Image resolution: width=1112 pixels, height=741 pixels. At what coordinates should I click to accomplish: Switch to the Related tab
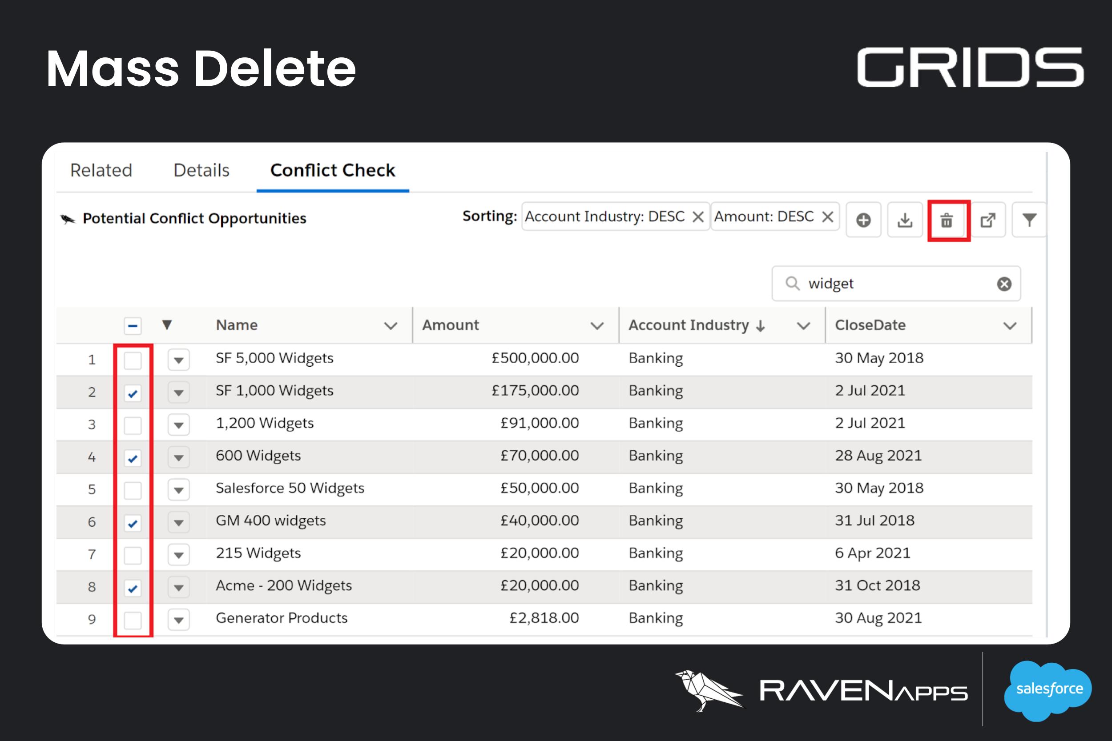coord(101,170)
